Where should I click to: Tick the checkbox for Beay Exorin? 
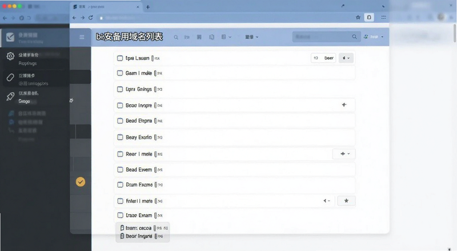tap(120, 137)
